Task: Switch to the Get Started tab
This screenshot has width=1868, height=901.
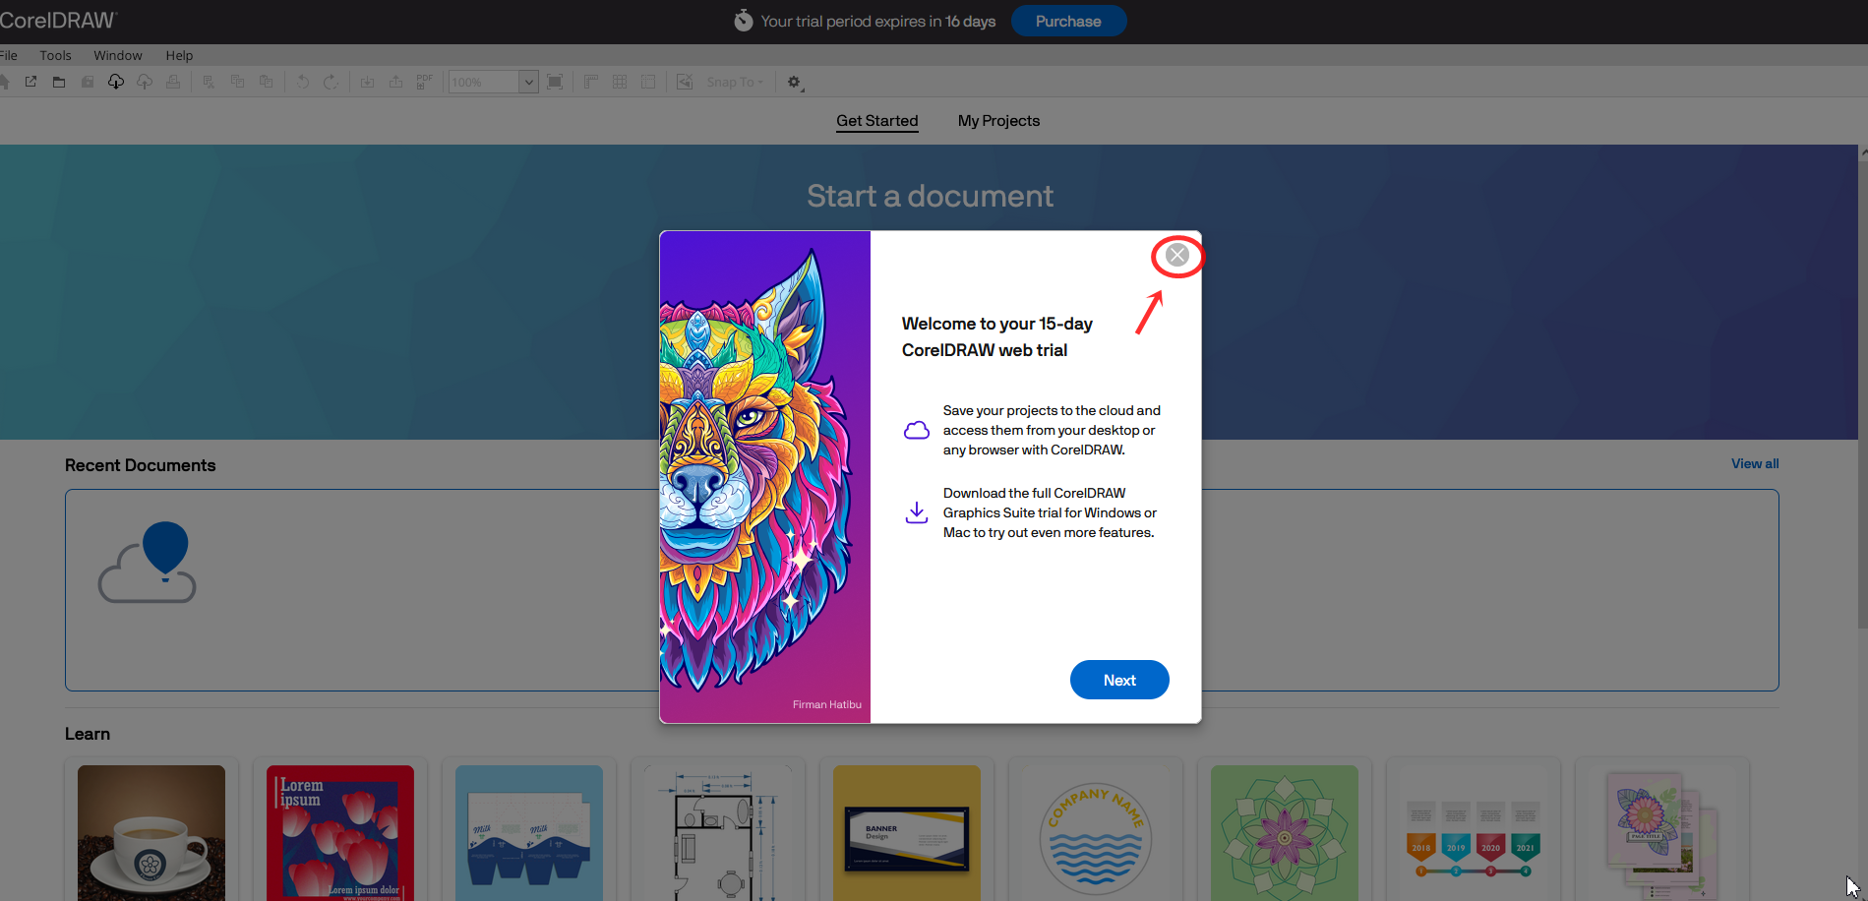Action: 877,120
